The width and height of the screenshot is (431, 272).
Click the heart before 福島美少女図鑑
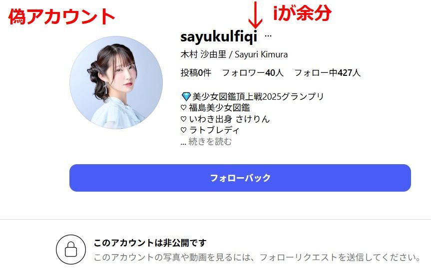pos(184,108)
